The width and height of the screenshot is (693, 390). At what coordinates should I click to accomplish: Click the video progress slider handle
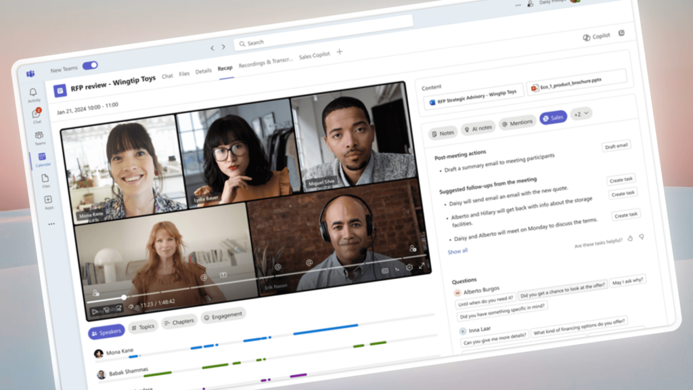coord(124,297)
